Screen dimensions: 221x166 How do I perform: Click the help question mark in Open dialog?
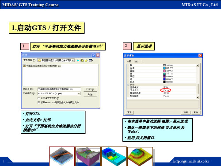[x=93, y=55]
